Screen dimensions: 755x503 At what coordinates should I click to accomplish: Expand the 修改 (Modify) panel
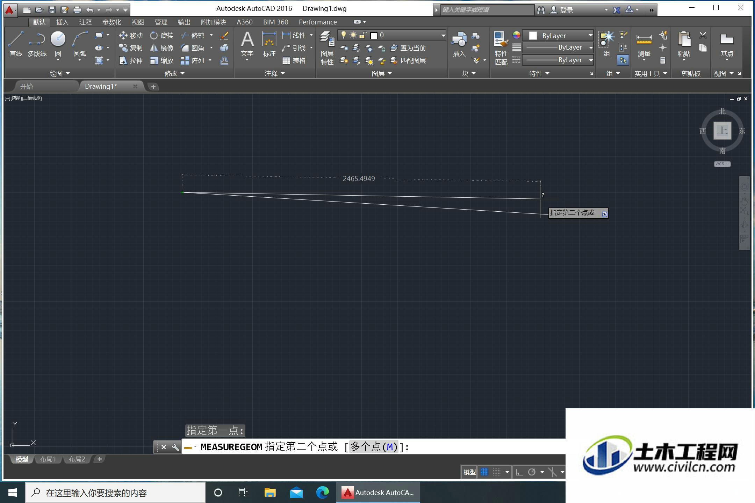pyautogui.click(x=174, y=73)
